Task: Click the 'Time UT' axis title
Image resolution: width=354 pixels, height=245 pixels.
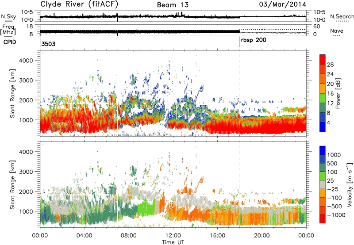Action: (173, 242)
